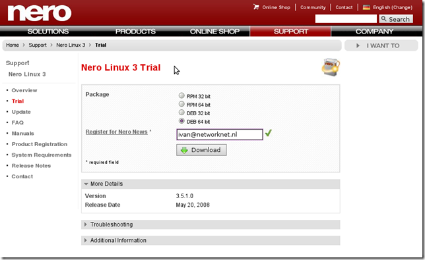Image resolution: width=425 pixels, height=260 pixels.
Task: Open Contact in the sidebar
Action: click(22, 176)
